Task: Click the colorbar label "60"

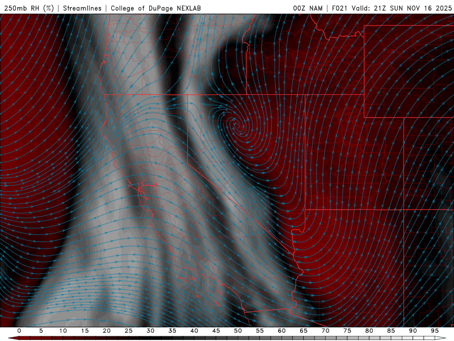Action: point(281,331)
